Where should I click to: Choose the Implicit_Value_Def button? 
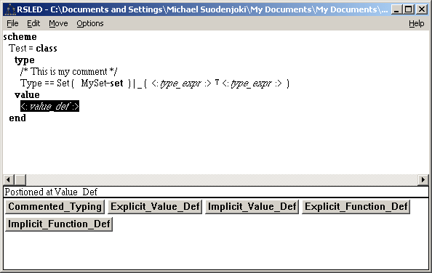[x=252, y=207]
